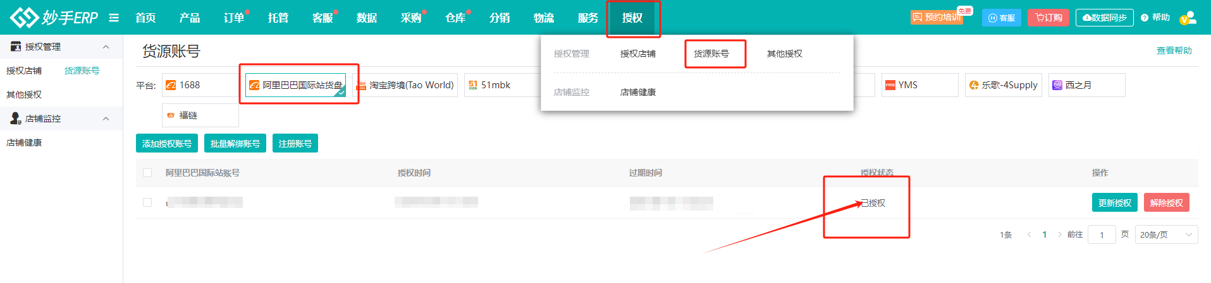Open the 服务 menu

coord(588,18)
